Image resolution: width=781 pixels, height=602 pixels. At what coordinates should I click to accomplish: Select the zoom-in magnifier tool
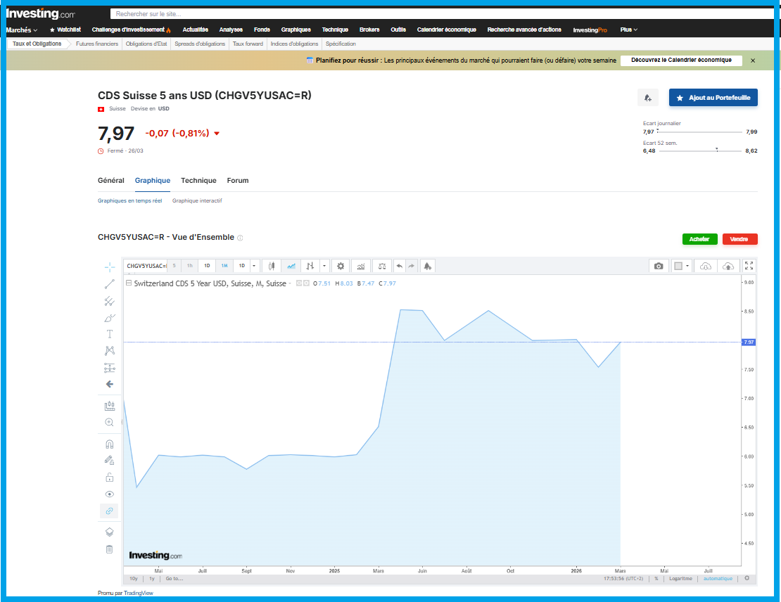tap(109, 422)
